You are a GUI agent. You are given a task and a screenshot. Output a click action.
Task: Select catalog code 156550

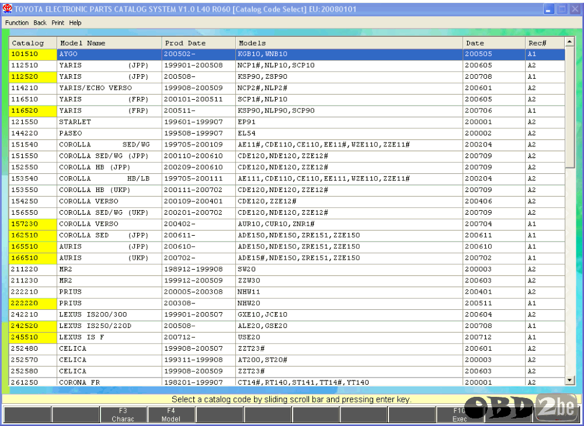33,213
